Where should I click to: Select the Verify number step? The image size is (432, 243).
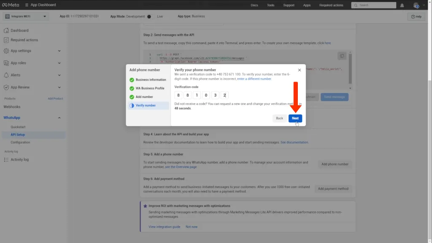(148, 106)
